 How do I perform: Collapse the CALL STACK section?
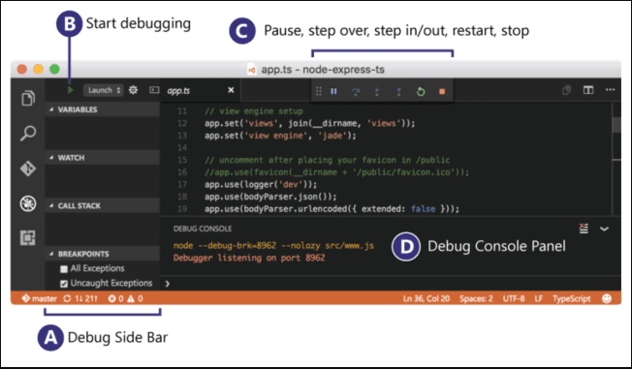pyautogui.click(x=103, y=205)
